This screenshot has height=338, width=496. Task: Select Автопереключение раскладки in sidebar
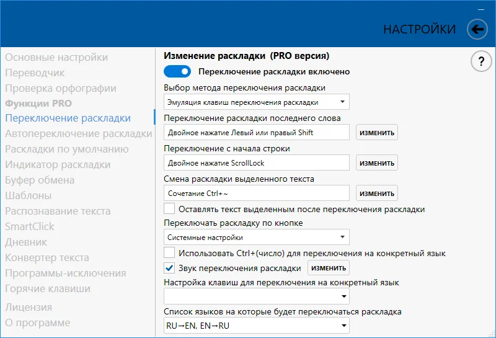pos(79,133)
